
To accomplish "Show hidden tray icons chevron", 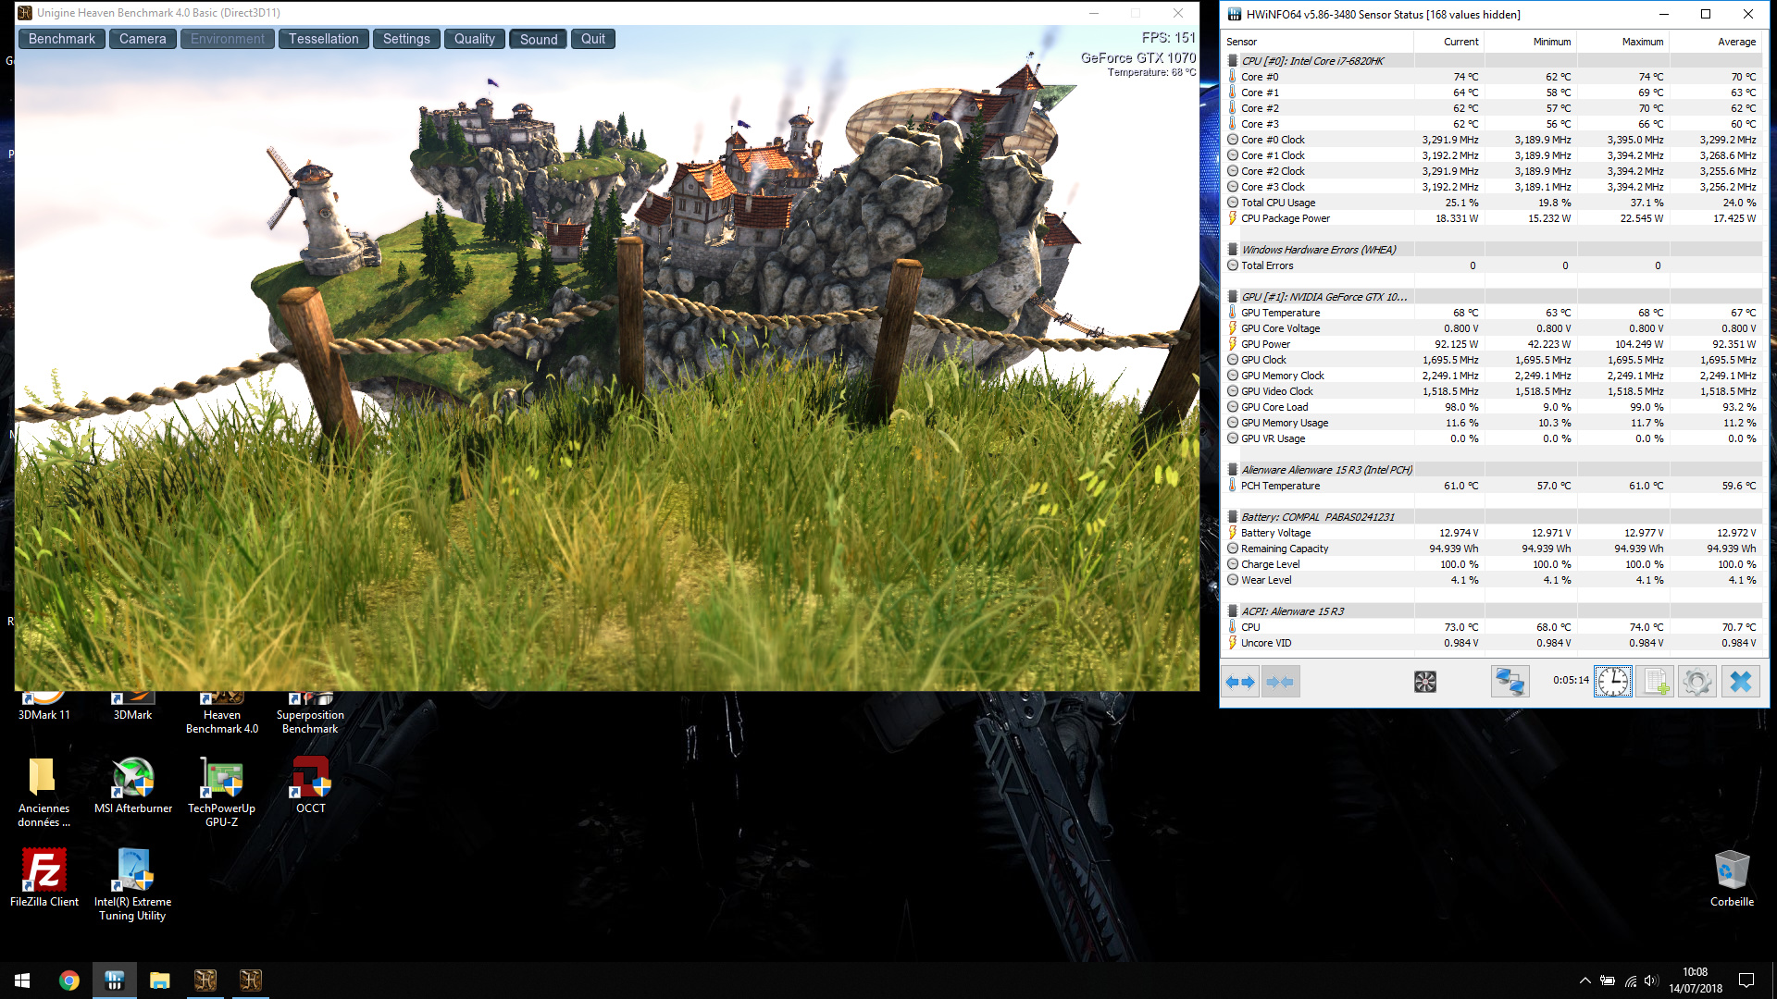I will click(x=1584, y=980).
